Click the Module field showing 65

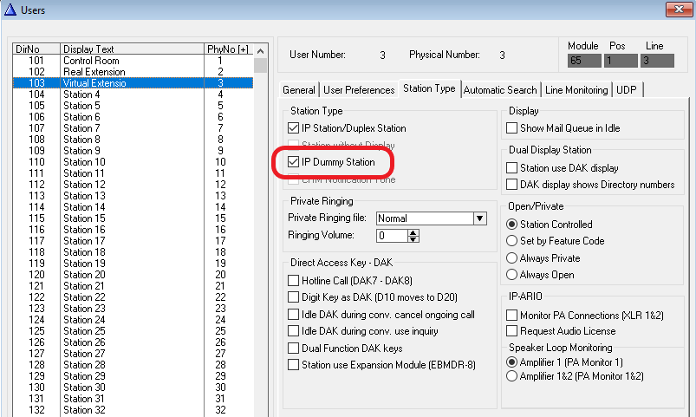[584, 61]
